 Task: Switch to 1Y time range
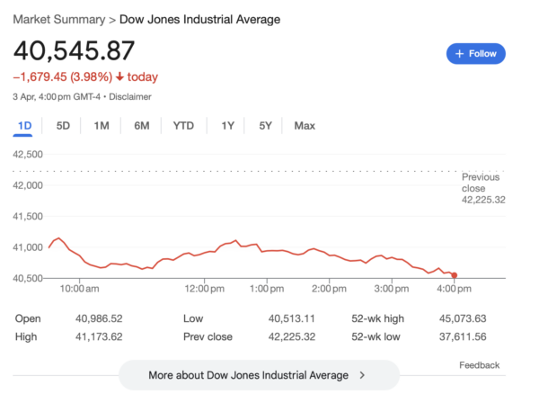pos(228,126)
